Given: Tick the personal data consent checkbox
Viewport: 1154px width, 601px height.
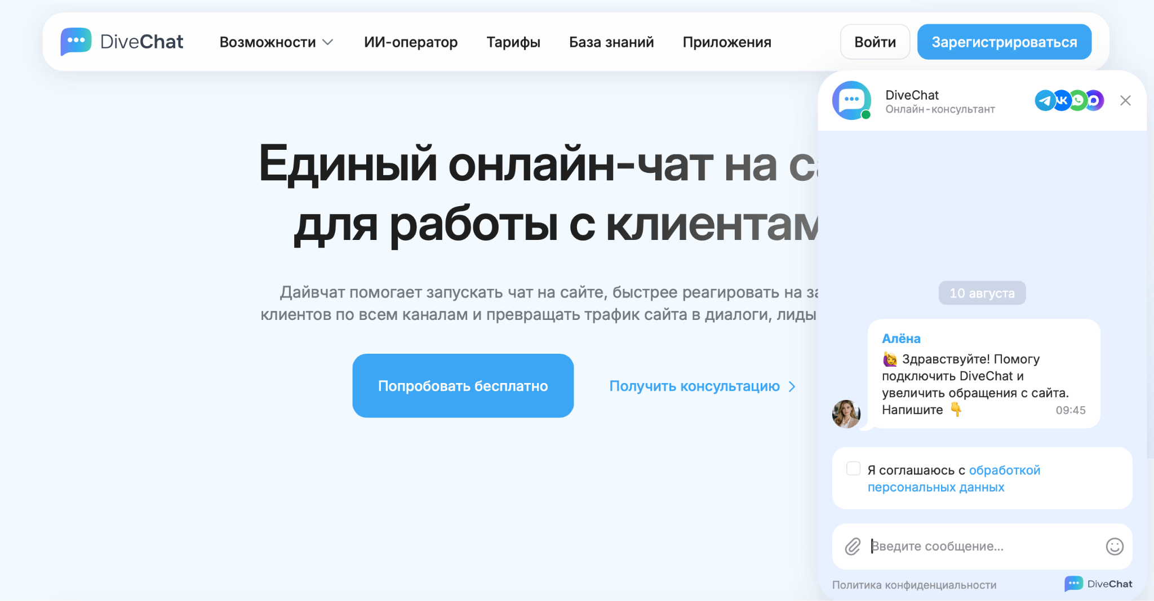Looking at the screenshot, I should coord(853,469).
